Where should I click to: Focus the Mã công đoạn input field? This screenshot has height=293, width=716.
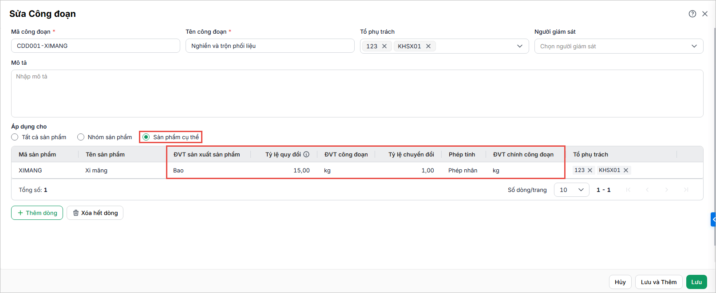[95, 46]
